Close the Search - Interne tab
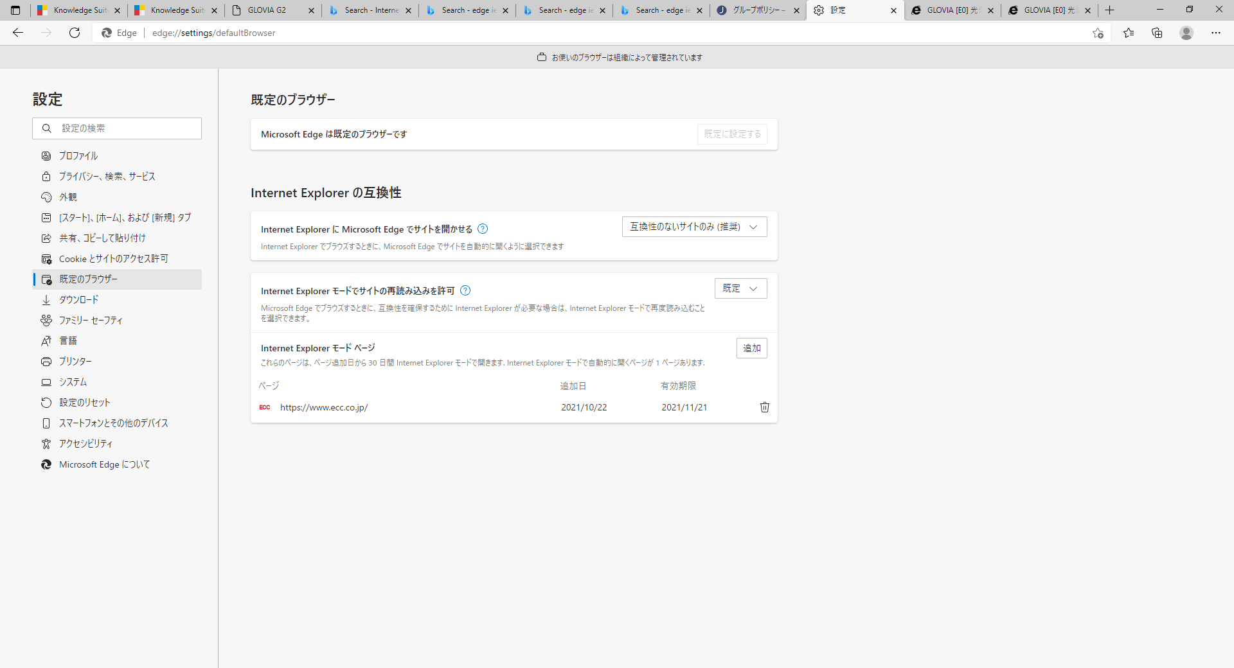 click(408, 10)
